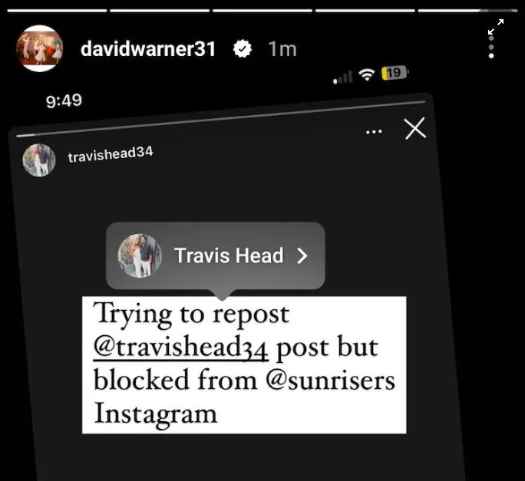The width and height of the screenshot is (525, 481).
Task: Open the horizontal three-dot options in inner story
Action: tap(374, 132)
